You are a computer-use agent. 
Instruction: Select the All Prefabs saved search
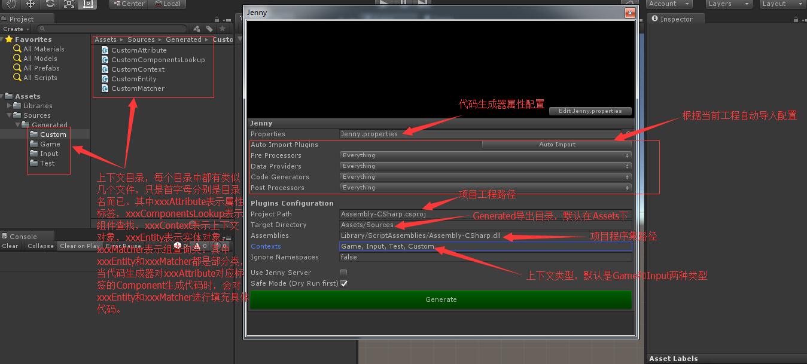click(41, 68)
